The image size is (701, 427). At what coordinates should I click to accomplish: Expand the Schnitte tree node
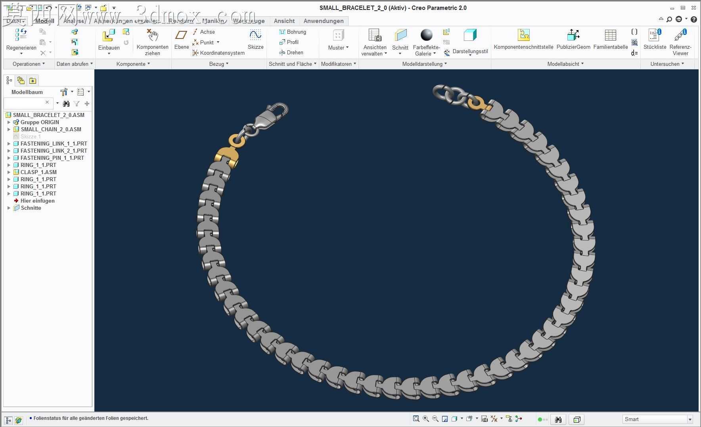coord(9,208)
